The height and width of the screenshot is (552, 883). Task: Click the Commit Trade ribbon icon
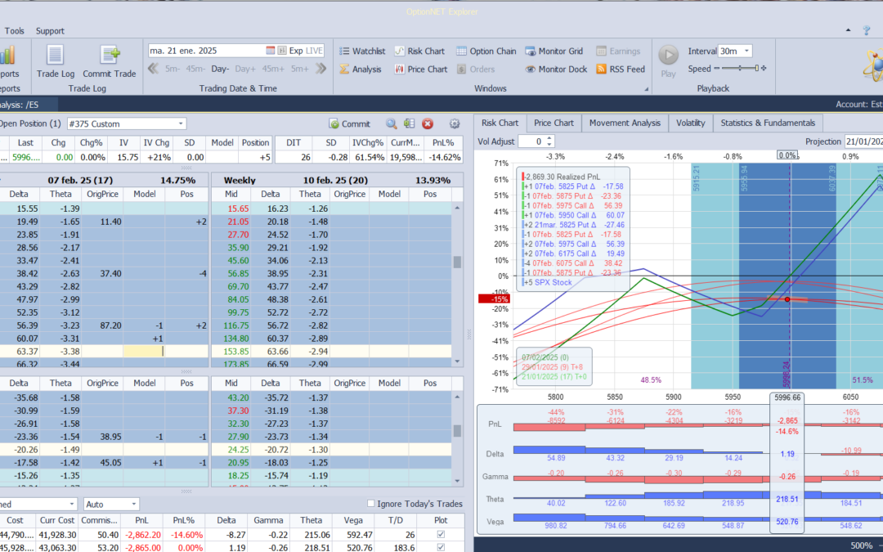110,61
